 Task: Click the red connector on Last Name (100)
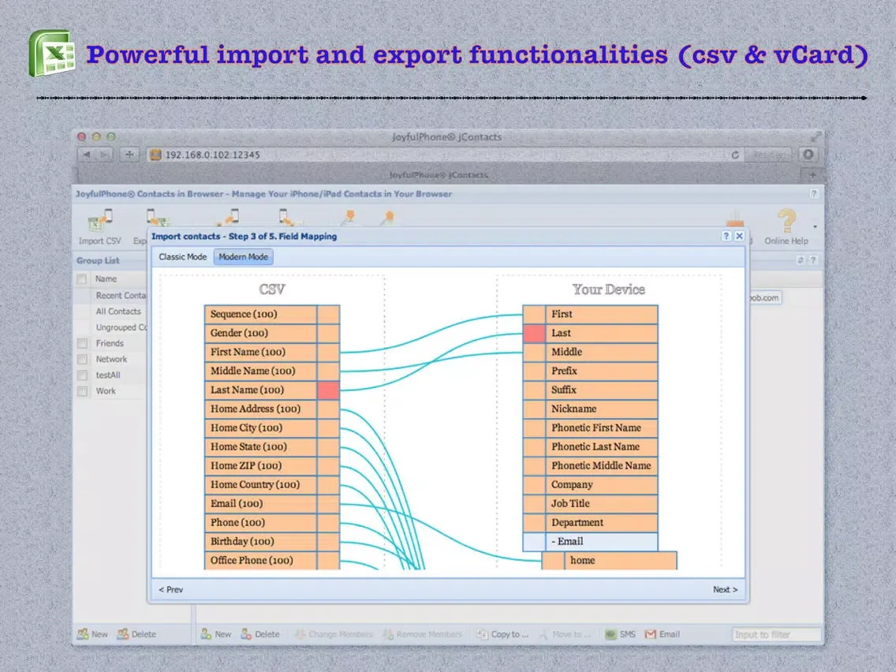pos(328,390)
